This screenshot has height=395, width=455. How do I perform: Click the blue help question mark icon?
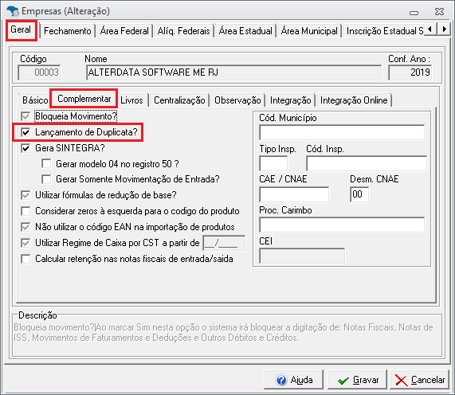point(281,380)
